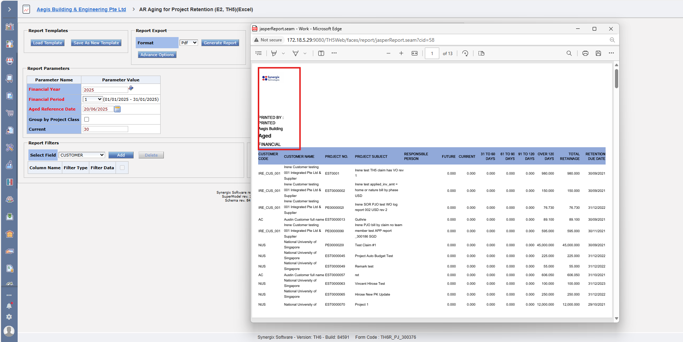Screen dimensions: 683x342
Task: Click the rotate page icon
Action: tap(465, 53)
